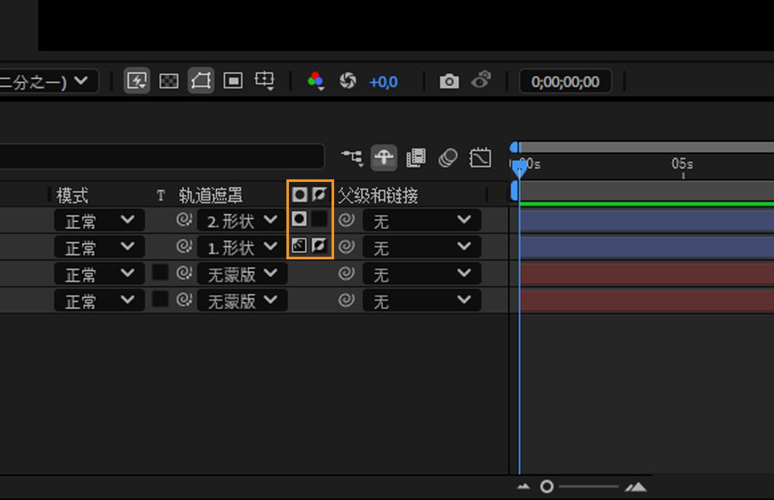Click the blue current time indicator playhead
774x500 pixels.
tap(519, 170)
